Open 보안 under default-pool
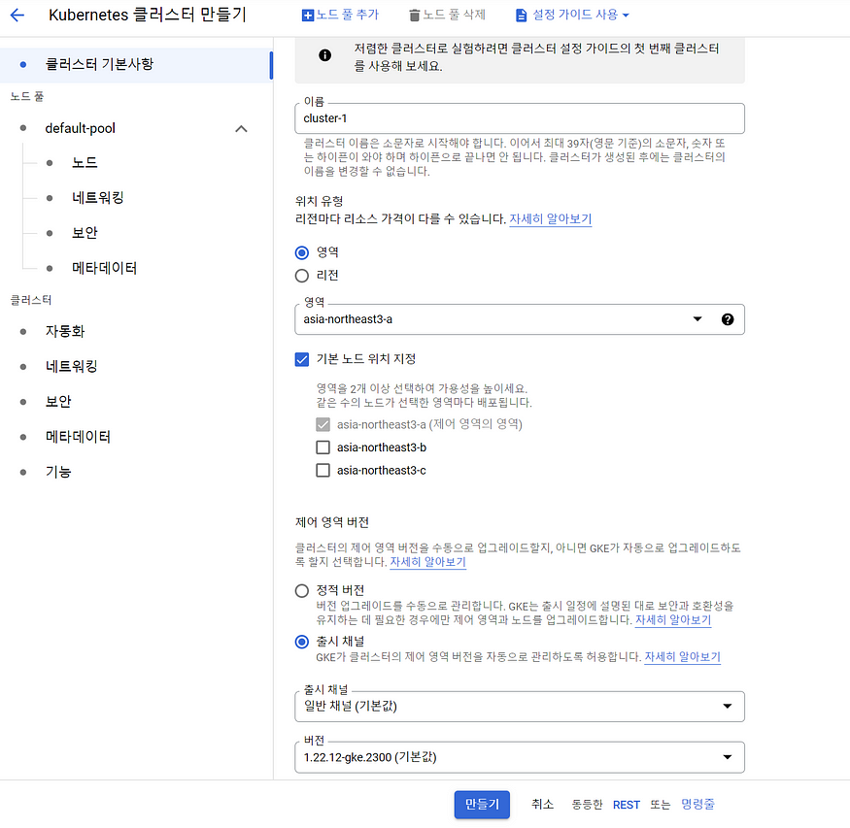 (85, 233)
